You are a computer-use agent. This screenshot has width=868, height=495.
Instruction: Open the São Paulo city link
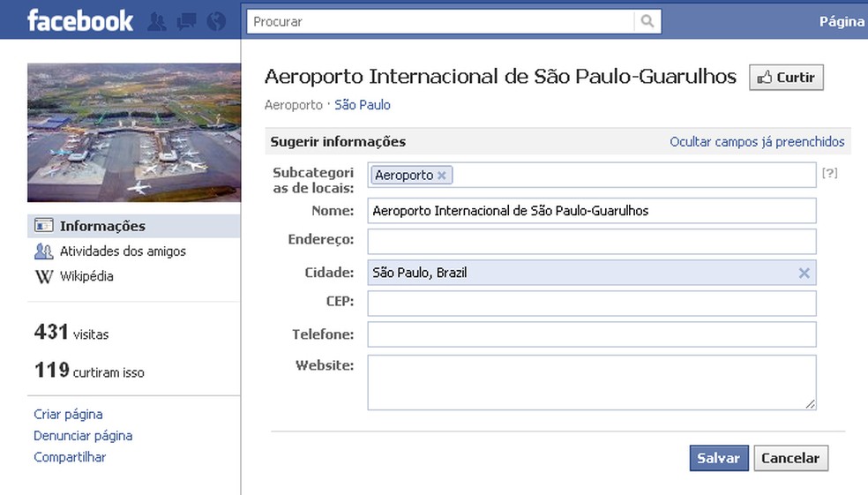point(362,105)
